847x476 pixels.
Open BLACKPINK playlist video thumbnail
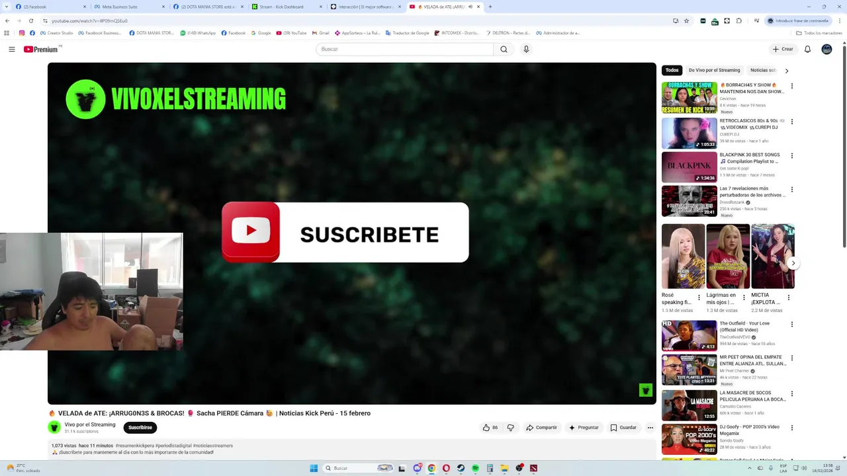[690, 167]
